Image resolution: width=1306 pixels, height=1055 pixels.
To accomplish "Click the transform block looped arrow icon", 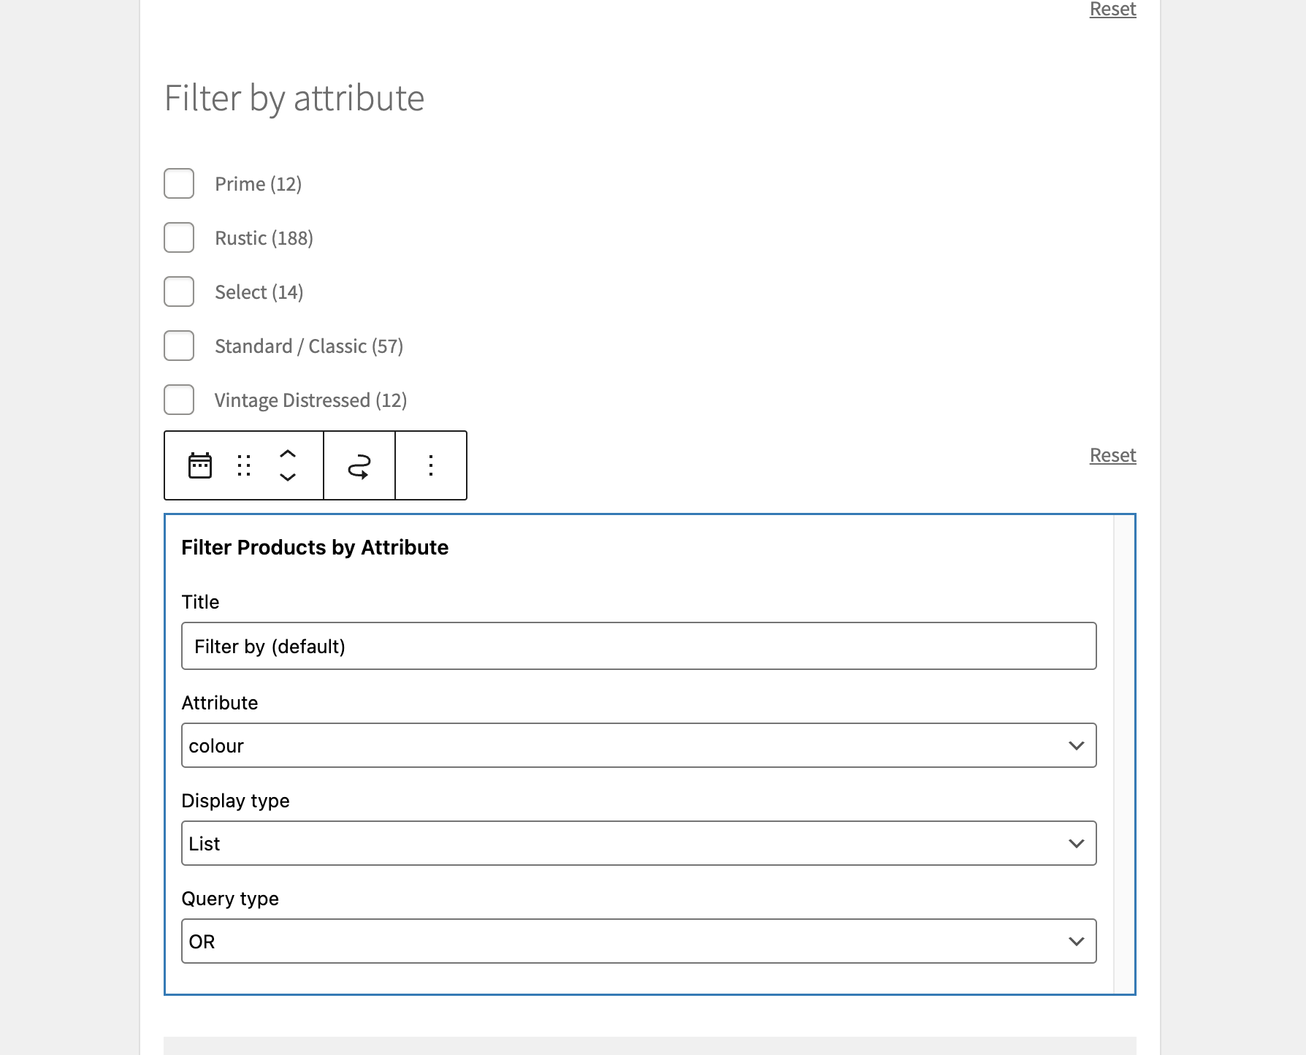I will 359,465.
